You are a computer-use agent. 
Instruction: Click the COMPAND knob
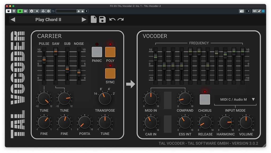pyautogui.click(x=185, y=99)
